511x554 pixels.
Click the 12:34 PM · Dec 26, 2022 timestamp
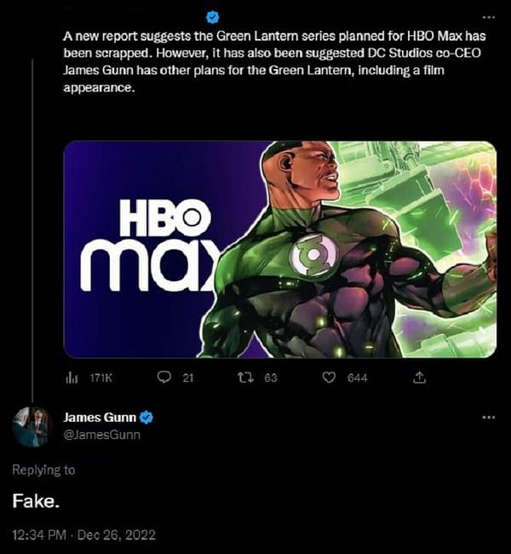[x=84, y=534]
